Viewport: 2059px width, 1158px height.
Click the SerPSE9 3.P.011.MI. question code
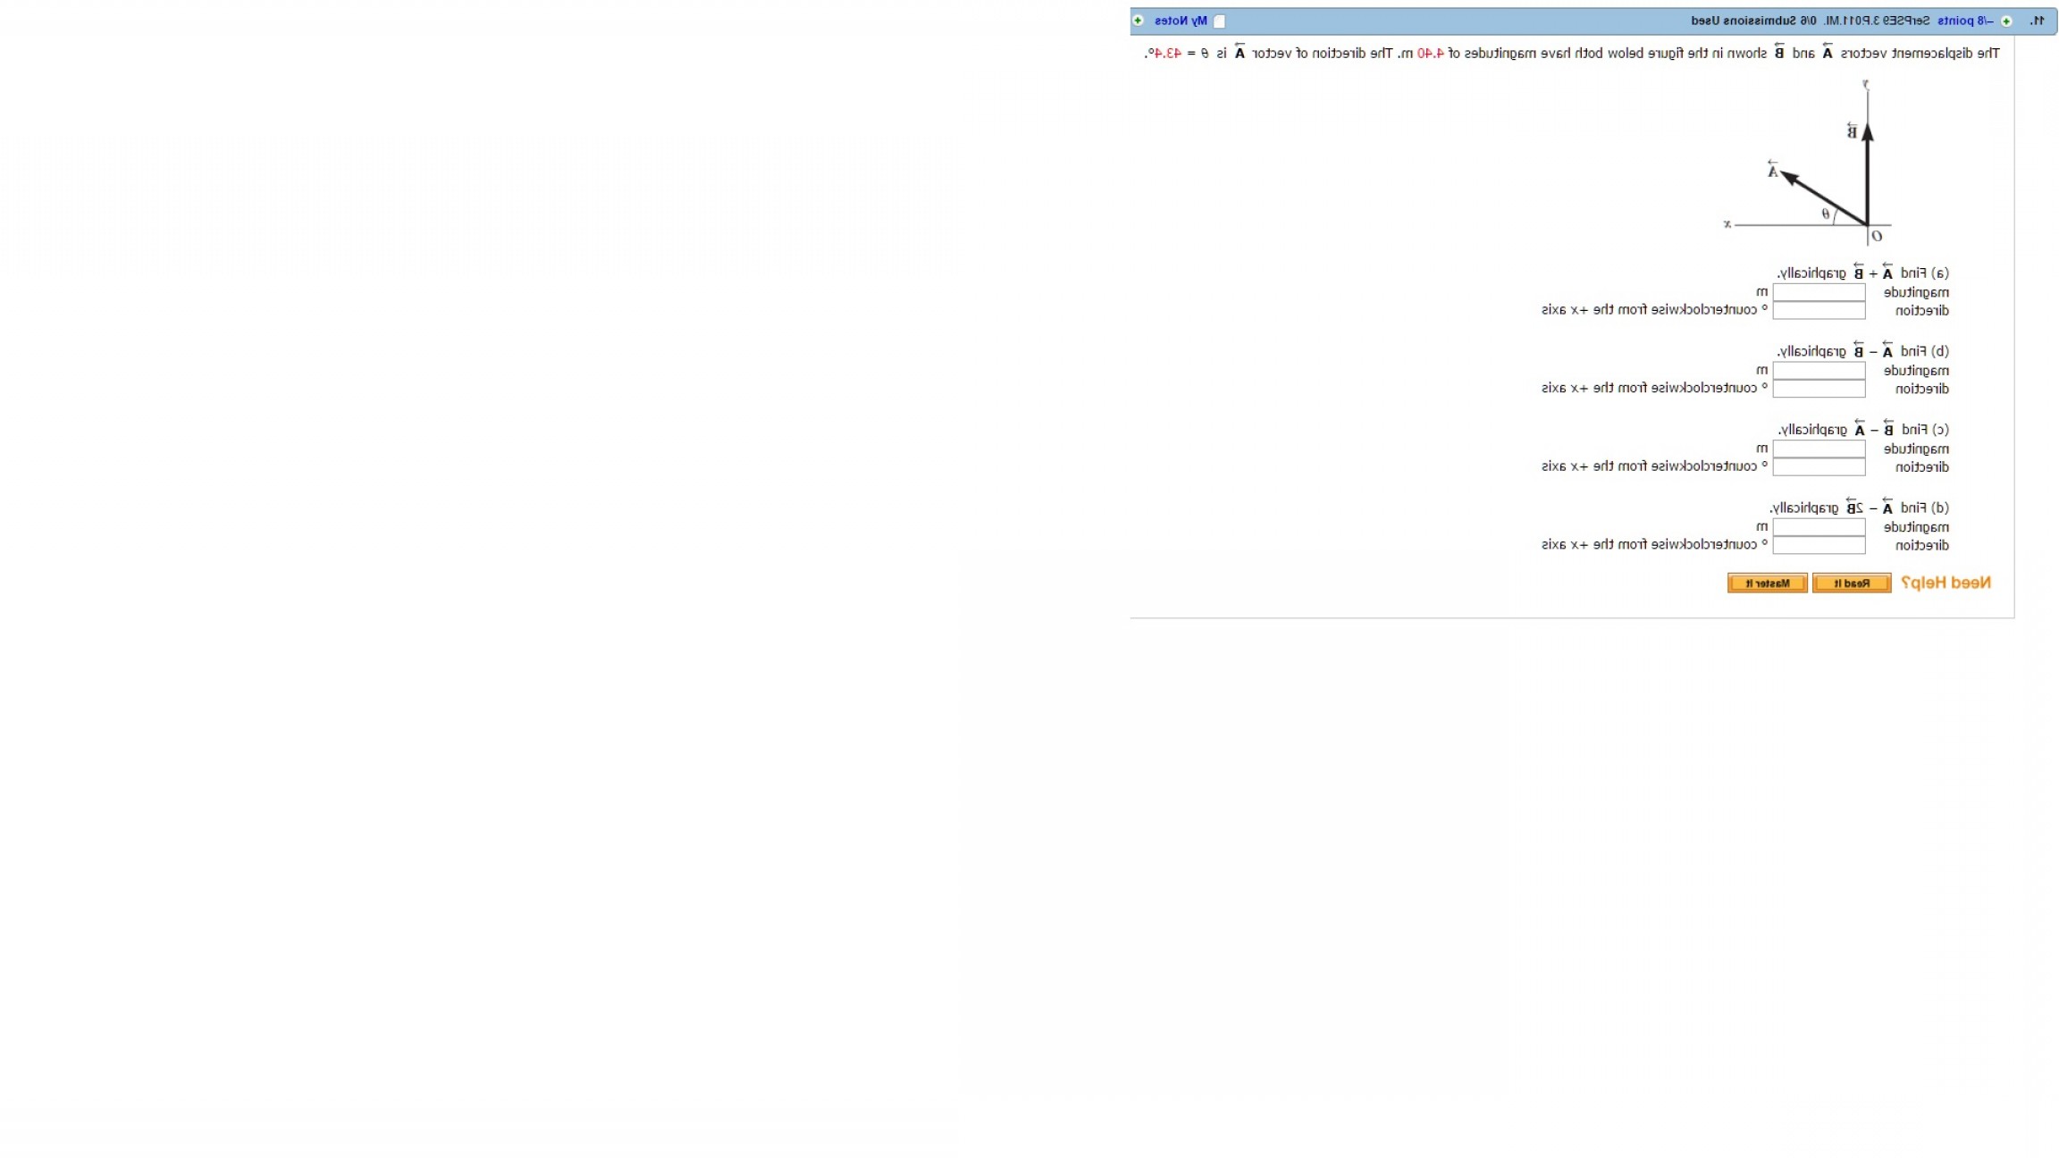(x=1877, y=21)
